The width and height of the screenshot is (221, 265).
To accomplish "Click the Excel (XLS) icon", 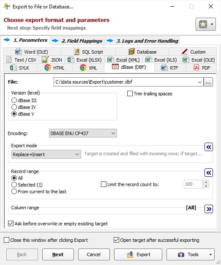I will click(x=148, y=59).
